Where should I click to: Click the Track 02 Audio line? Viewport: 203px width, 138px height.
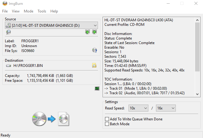(x=144, y=93)
